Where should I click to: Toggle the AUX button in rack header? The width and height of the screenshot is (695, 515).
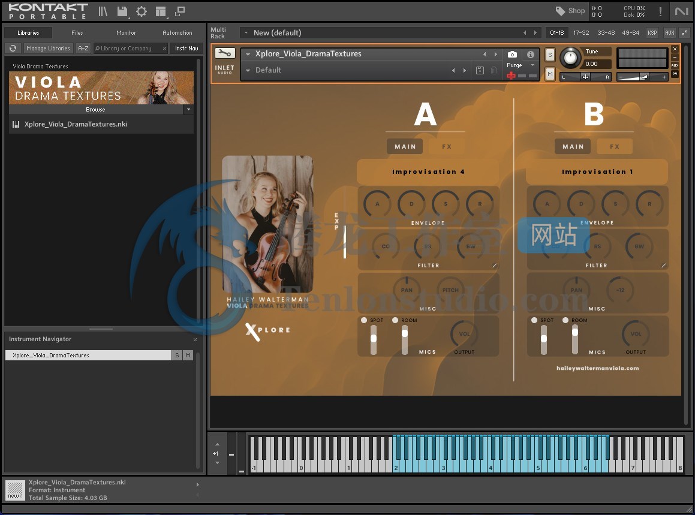point(670,33)
